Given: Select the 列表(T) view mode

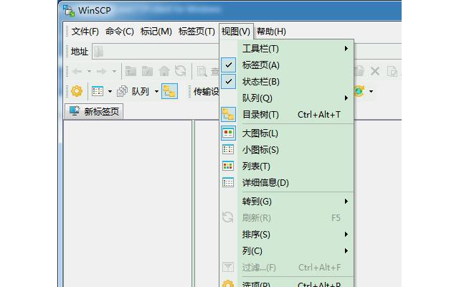Looking at the screenshot, I should 287,166.
